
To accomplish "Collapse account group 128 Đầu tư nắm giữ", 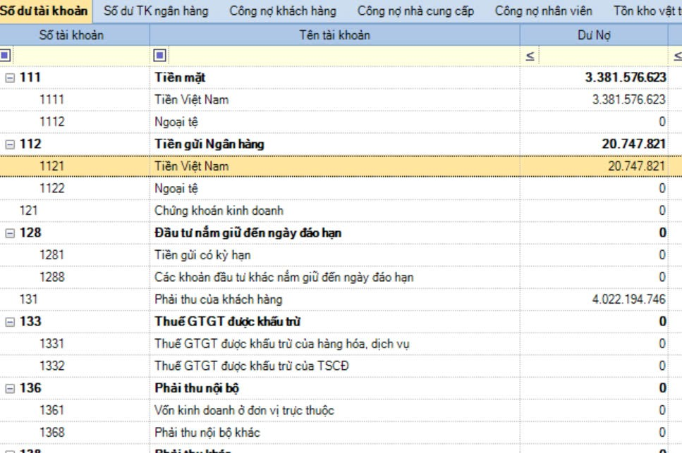I will [10, 233].
